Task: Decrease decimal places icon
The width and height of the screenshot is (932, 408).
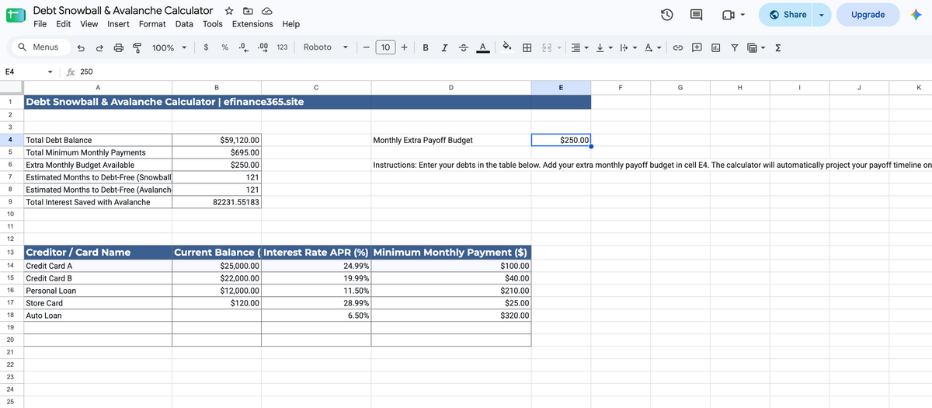Action: (x=243, y=47)
